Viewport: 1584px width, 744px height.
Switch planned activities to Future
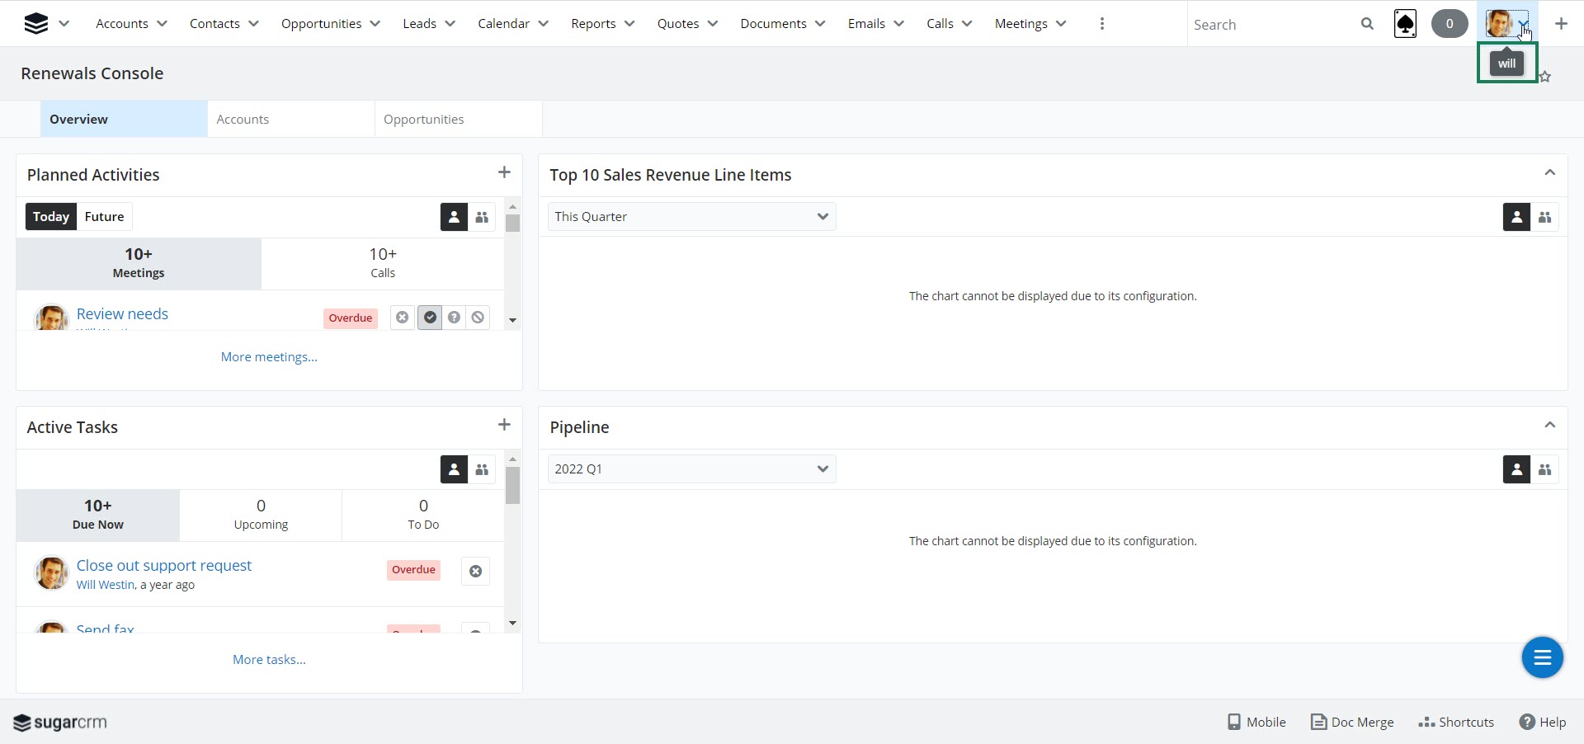point(104,217)
